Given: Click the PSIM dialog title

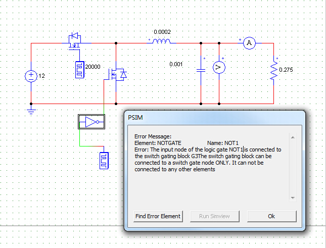Looking at the screenshot, I should (x=135, y=118).
